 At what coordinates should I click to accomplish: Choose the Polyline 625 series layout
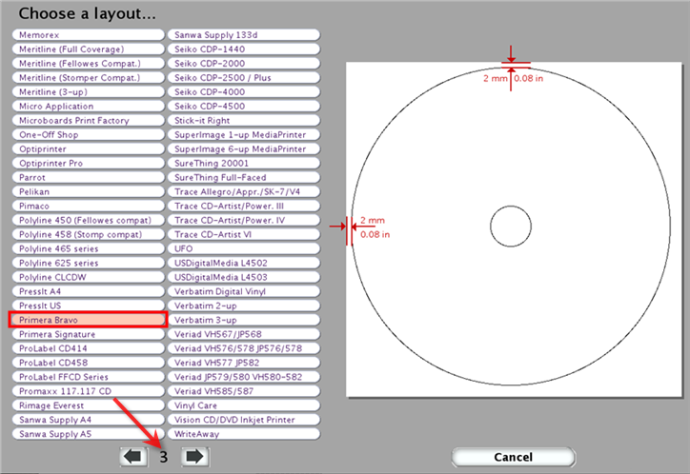89,263
